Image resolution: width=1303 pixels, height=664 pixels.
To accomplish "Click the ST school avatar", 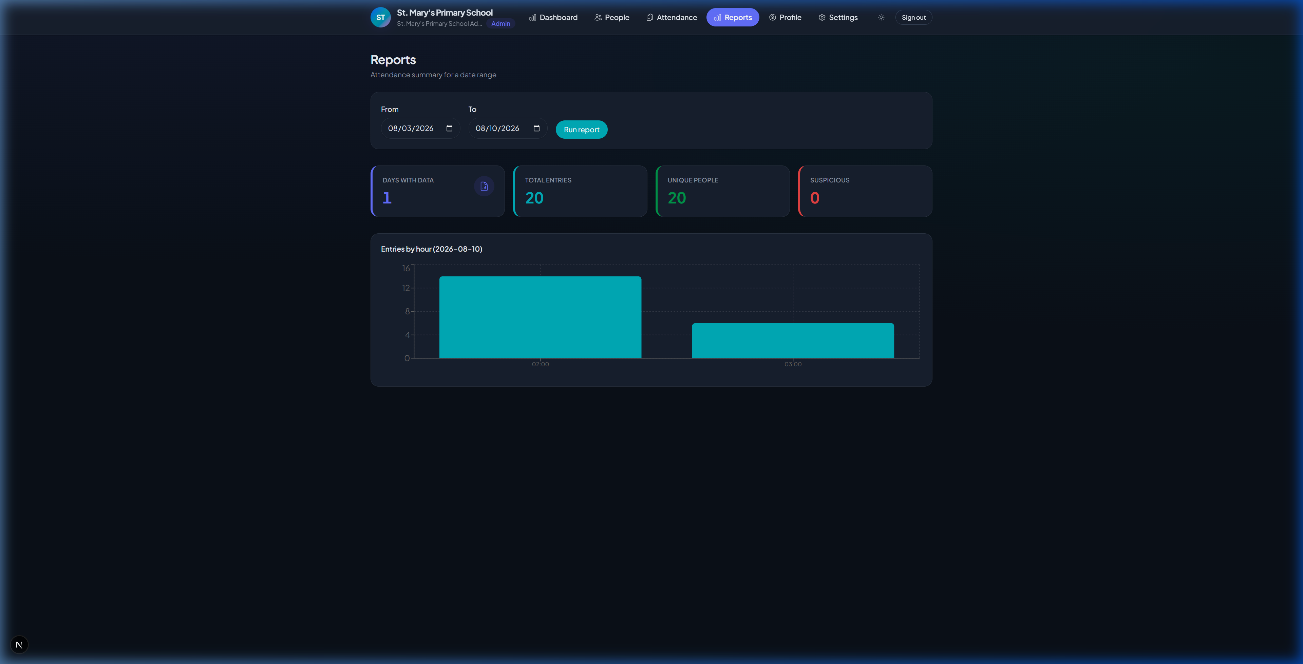I will tap(380, 17).
